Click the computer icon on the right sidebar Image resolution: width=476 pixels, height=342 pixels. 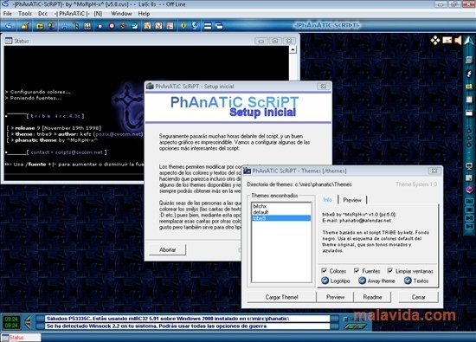click(469, 59)
